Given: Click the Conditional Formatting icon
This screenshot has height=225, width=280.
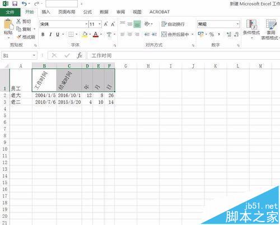Looking at the screenshot, I should pos(251,25).
